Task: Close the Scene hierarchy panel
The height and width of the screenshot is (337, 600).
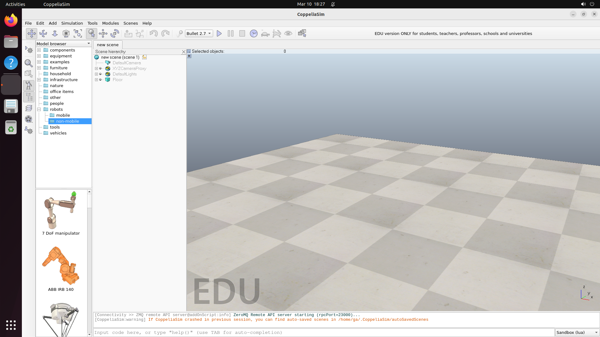Action: tap(183, 52)
